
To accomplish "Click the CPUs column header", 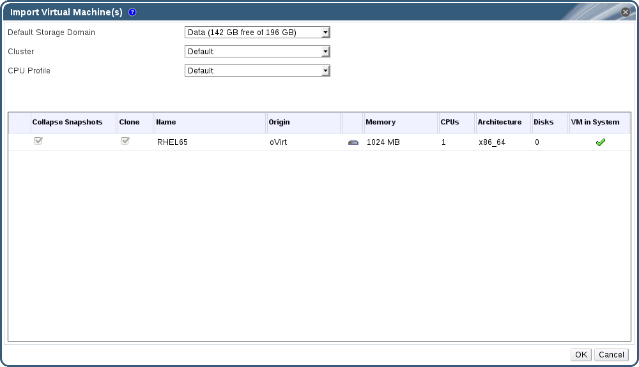I will pos(456,122).
